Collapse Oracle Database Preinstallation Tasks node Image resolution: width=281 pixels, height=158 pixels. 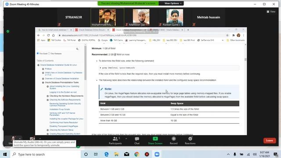pyautogui.click(x=43, y=83)
